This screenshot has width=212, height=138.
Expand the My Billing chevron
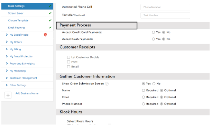[x=7, y=49]
